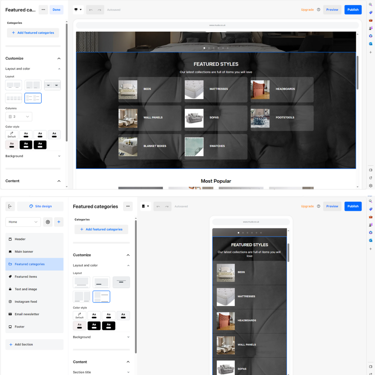Click the Publish button

coord(353,10)
